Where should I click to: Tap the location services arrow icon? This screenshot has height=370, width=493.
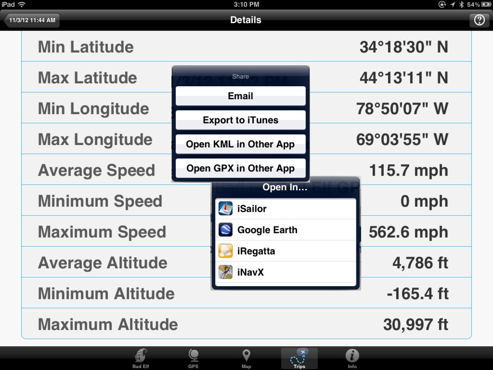pos(453,4)
